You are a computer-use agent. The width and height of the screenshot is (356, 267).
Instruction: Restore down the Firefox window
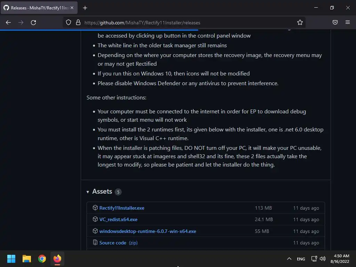332,8
